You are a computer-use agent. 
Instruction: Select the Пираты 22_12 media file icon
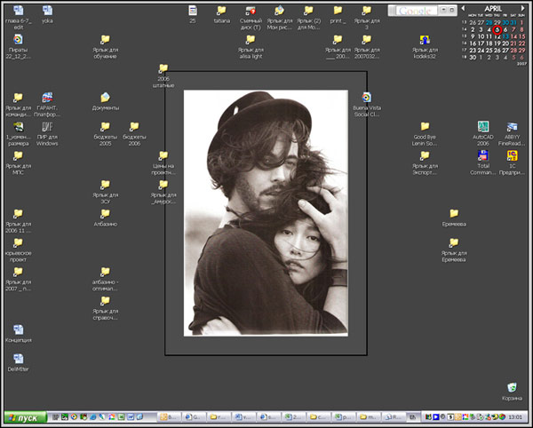coord(19,40)
